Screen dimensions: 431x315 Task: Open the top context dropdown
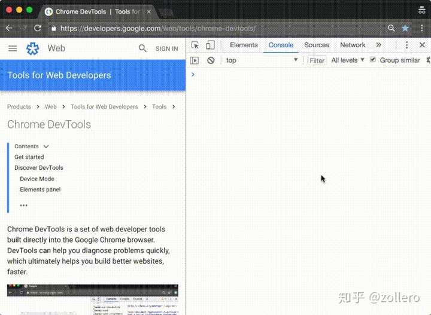click(262, 60)
